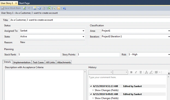The width and height of the screenshot is (170, 100).
Task: Select the Details tab
Action: point(7,62)
